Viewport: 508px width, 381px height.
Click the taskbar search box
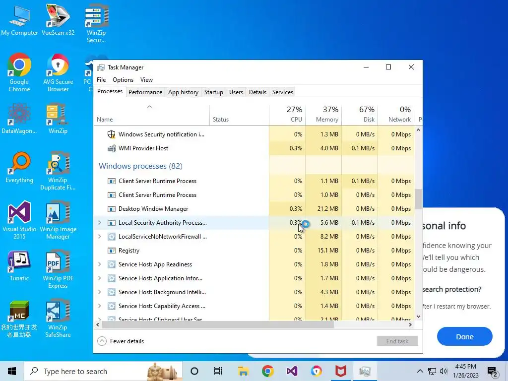[103, 371]
